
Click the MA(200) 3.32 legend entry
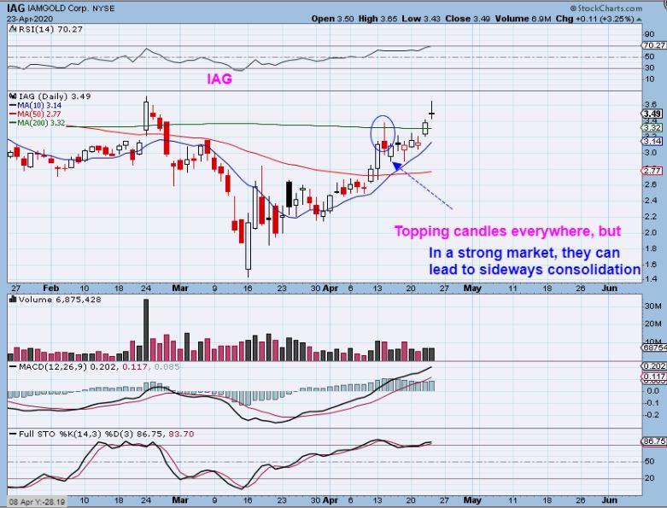pyautogui.click(x=37, y=123)
